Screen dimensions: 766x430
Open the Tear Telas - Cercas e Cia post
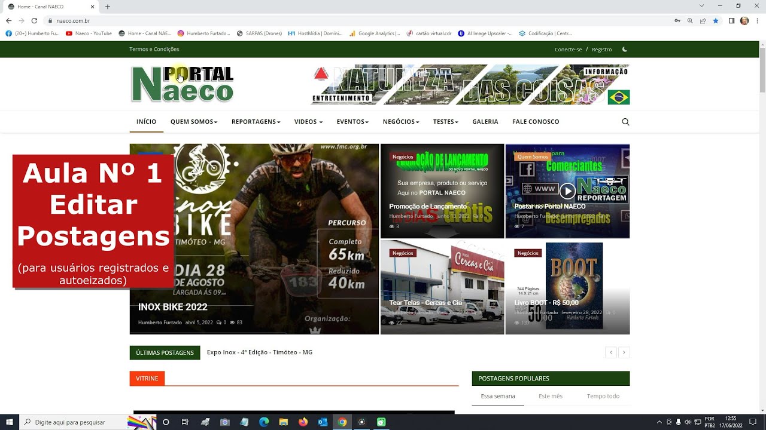pos(425,303)
